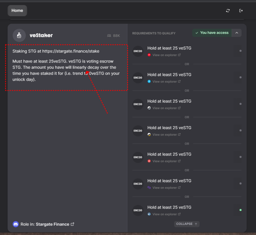Click the Discord logo icon

(16, 224)
